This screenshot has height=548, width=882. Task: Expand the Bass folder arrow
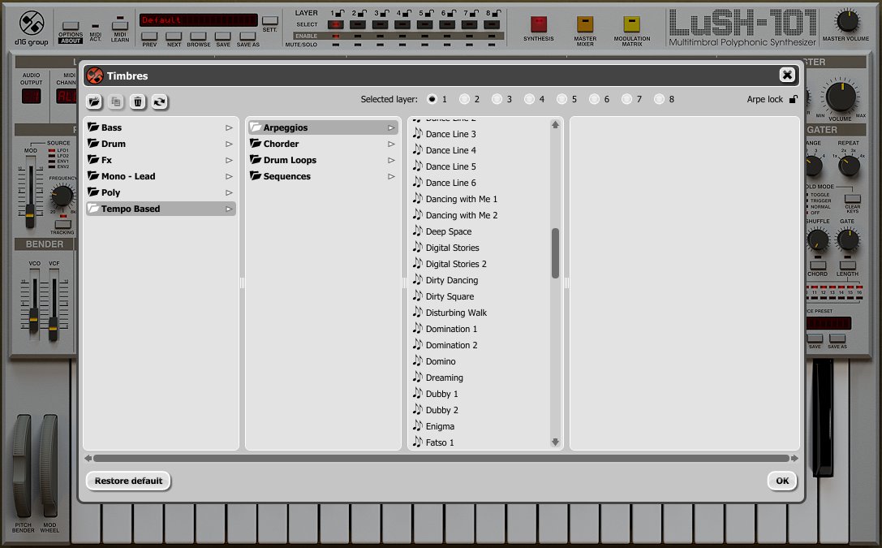(229, 127)
